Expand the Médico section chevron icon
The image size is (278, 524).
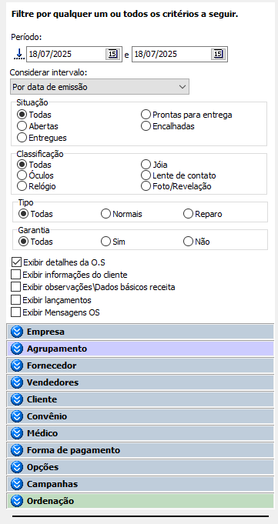click(x=17, y=433)
